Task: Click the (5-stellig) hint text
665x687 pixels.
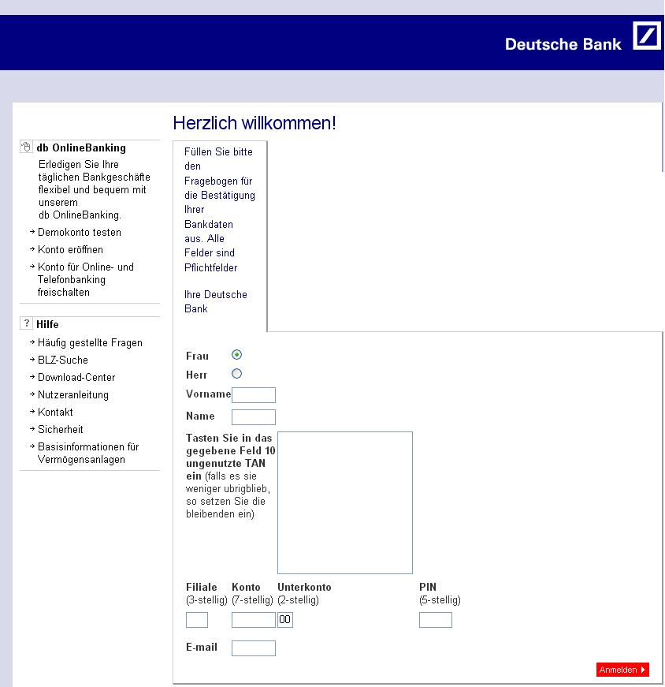Action: [x=440, y=599]
